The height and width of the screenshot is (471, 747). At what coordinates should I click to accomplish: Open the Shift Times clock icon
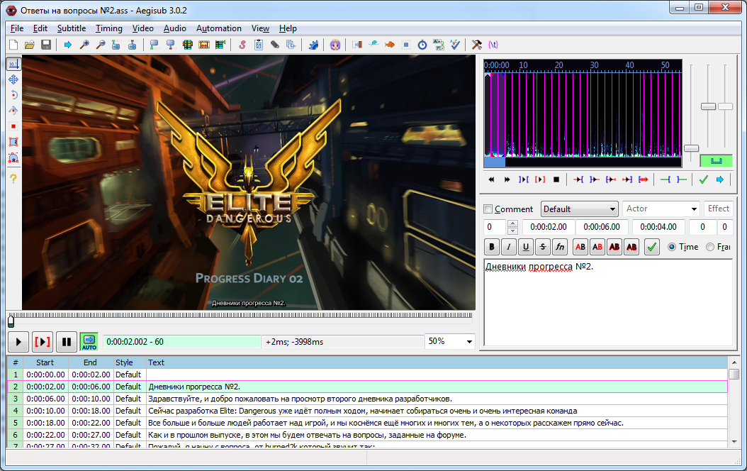(422, 45)
